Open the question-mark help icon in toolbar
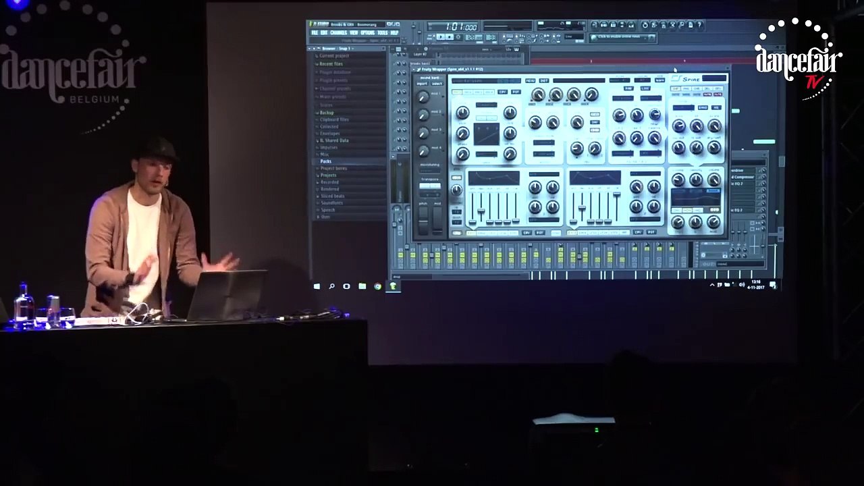The height and width of the screenshot is (486, 864). pos(699,24)
